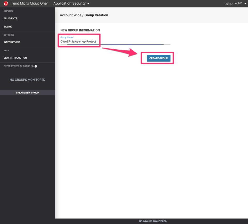Open the ヘルプ help link
The height and width of the screenshot is (224, 248).
point(238,3)
